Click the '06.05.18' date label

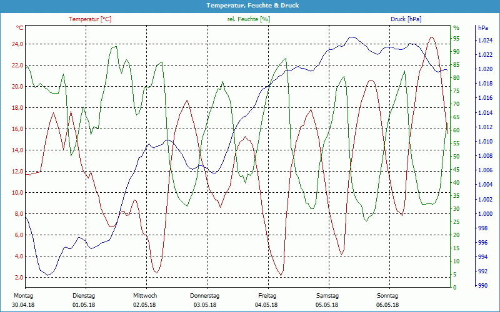coord(387,305)
